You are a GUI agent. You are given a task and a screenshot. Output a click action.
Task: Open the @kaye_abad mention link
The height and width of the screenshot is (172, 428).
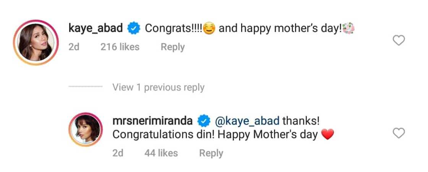click(247, 122)
